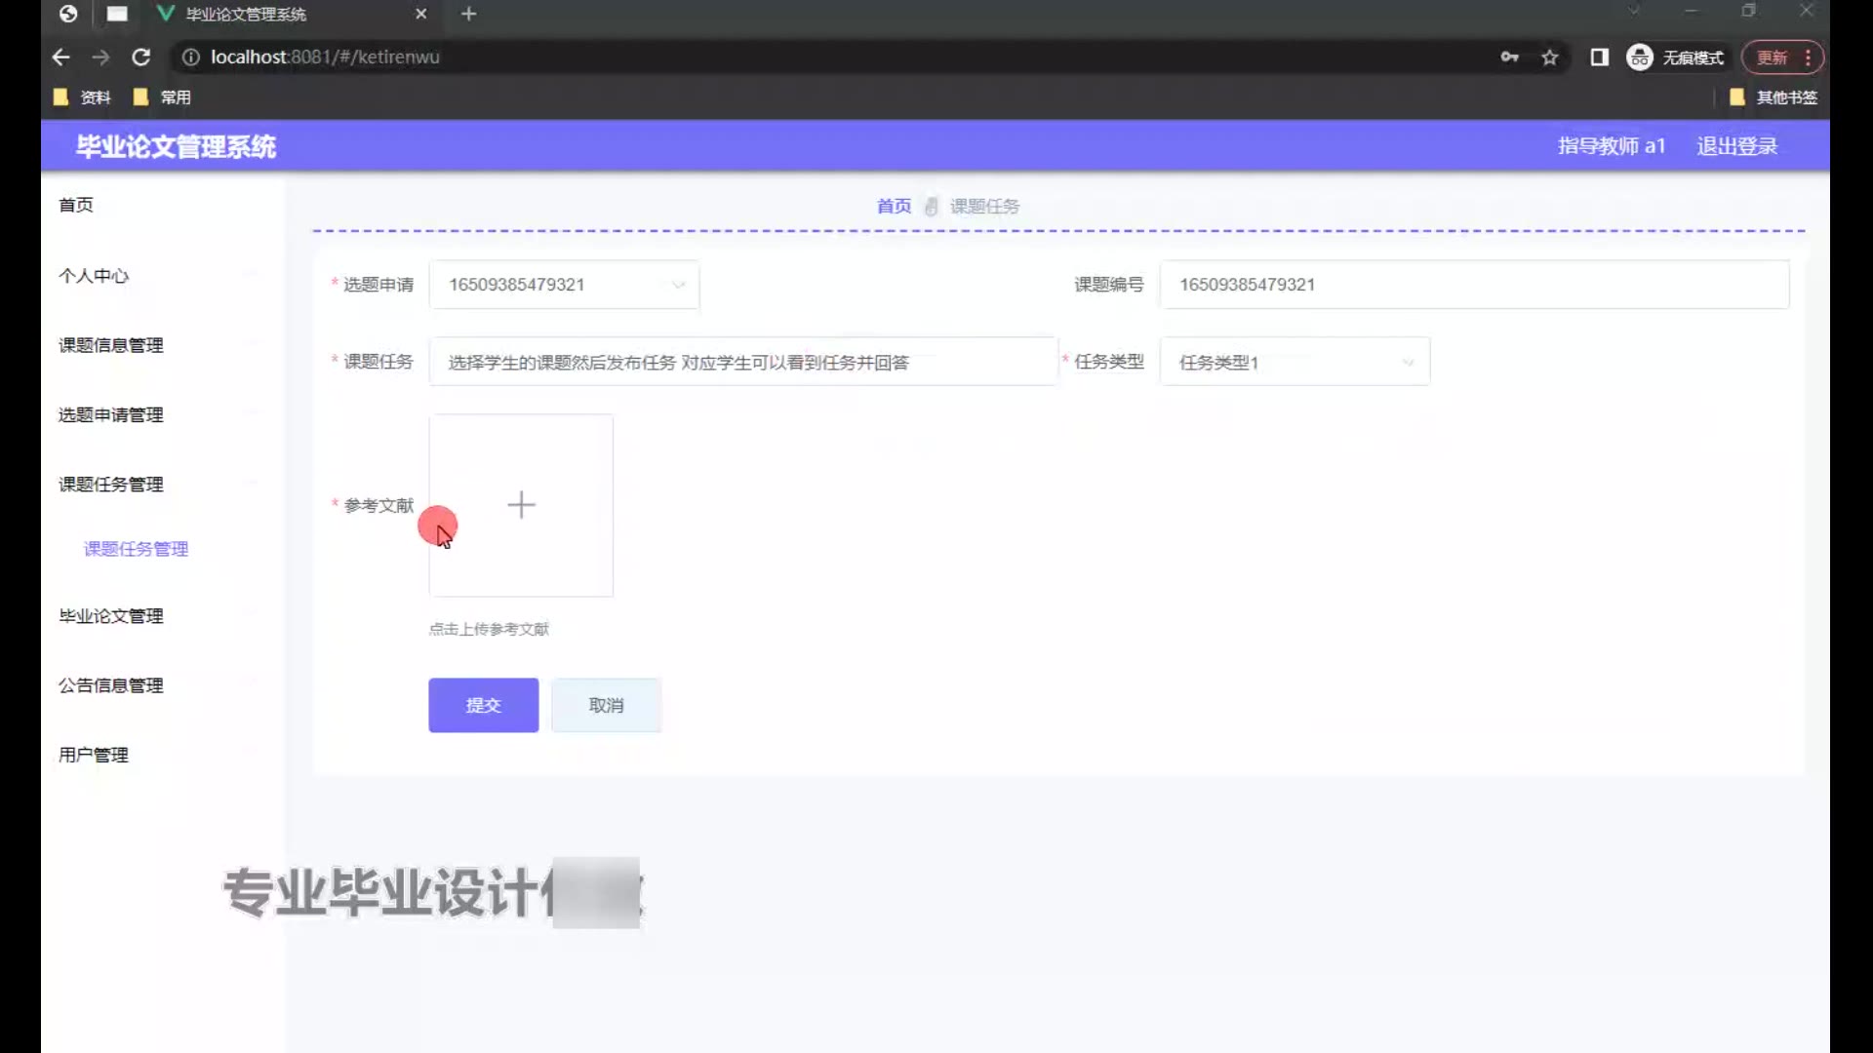Click the 提交 submit button
1873x1053 pixels.
(483, 705)
